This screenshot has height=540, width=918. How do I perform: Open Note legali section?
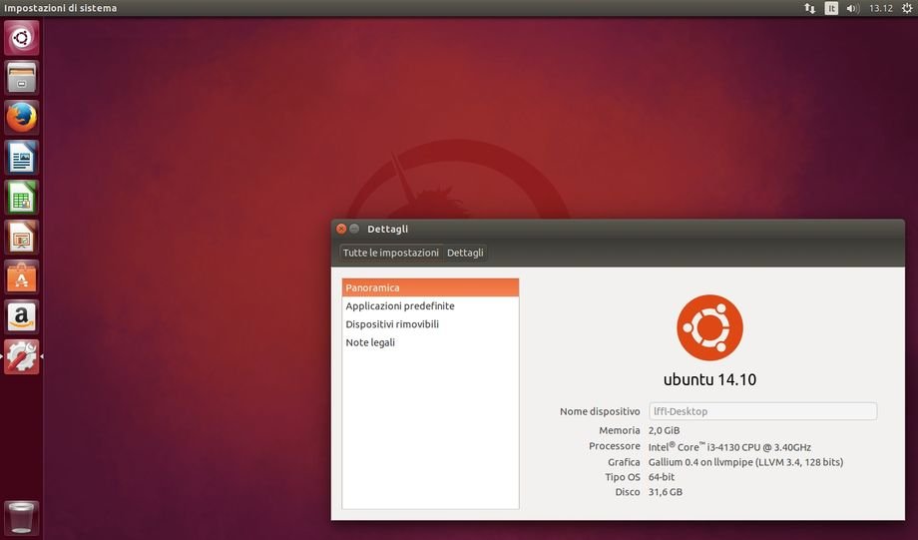coord(430,342)
